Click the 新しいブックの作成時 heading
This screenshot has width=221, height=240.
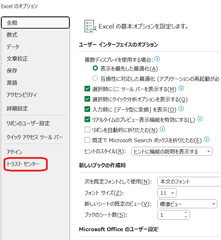coord(102,165)
